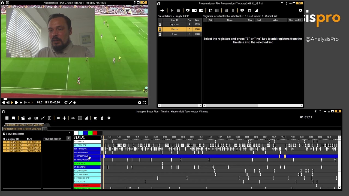Select register 2 CORNER OWN at 71:46:08
Screen dimensions: 349x196
click(x=22, y=145)
